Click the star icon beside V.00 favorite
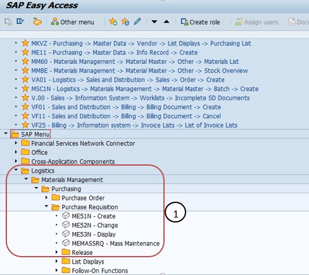This screenshot has width=309, height=275. click(x=25, y=98)
